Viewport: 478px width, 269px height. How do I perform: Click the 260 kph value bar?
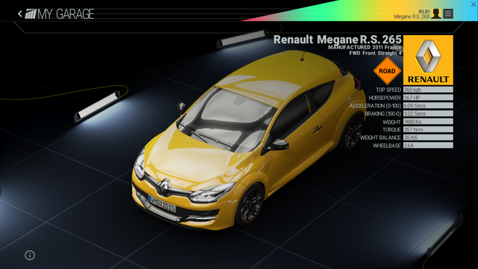428,90
